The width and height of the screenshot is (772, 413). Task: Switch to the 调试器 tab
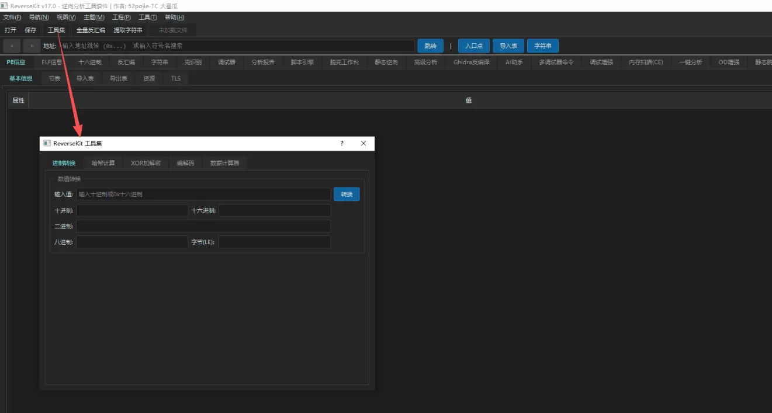point(227,62)
